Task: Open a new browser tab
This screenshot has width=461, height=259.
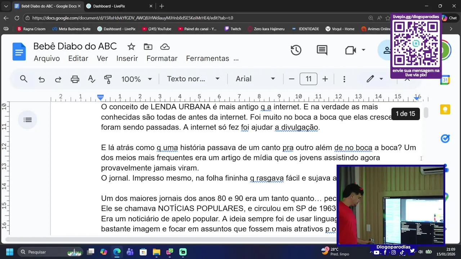Action: click(x=162, y=6)
